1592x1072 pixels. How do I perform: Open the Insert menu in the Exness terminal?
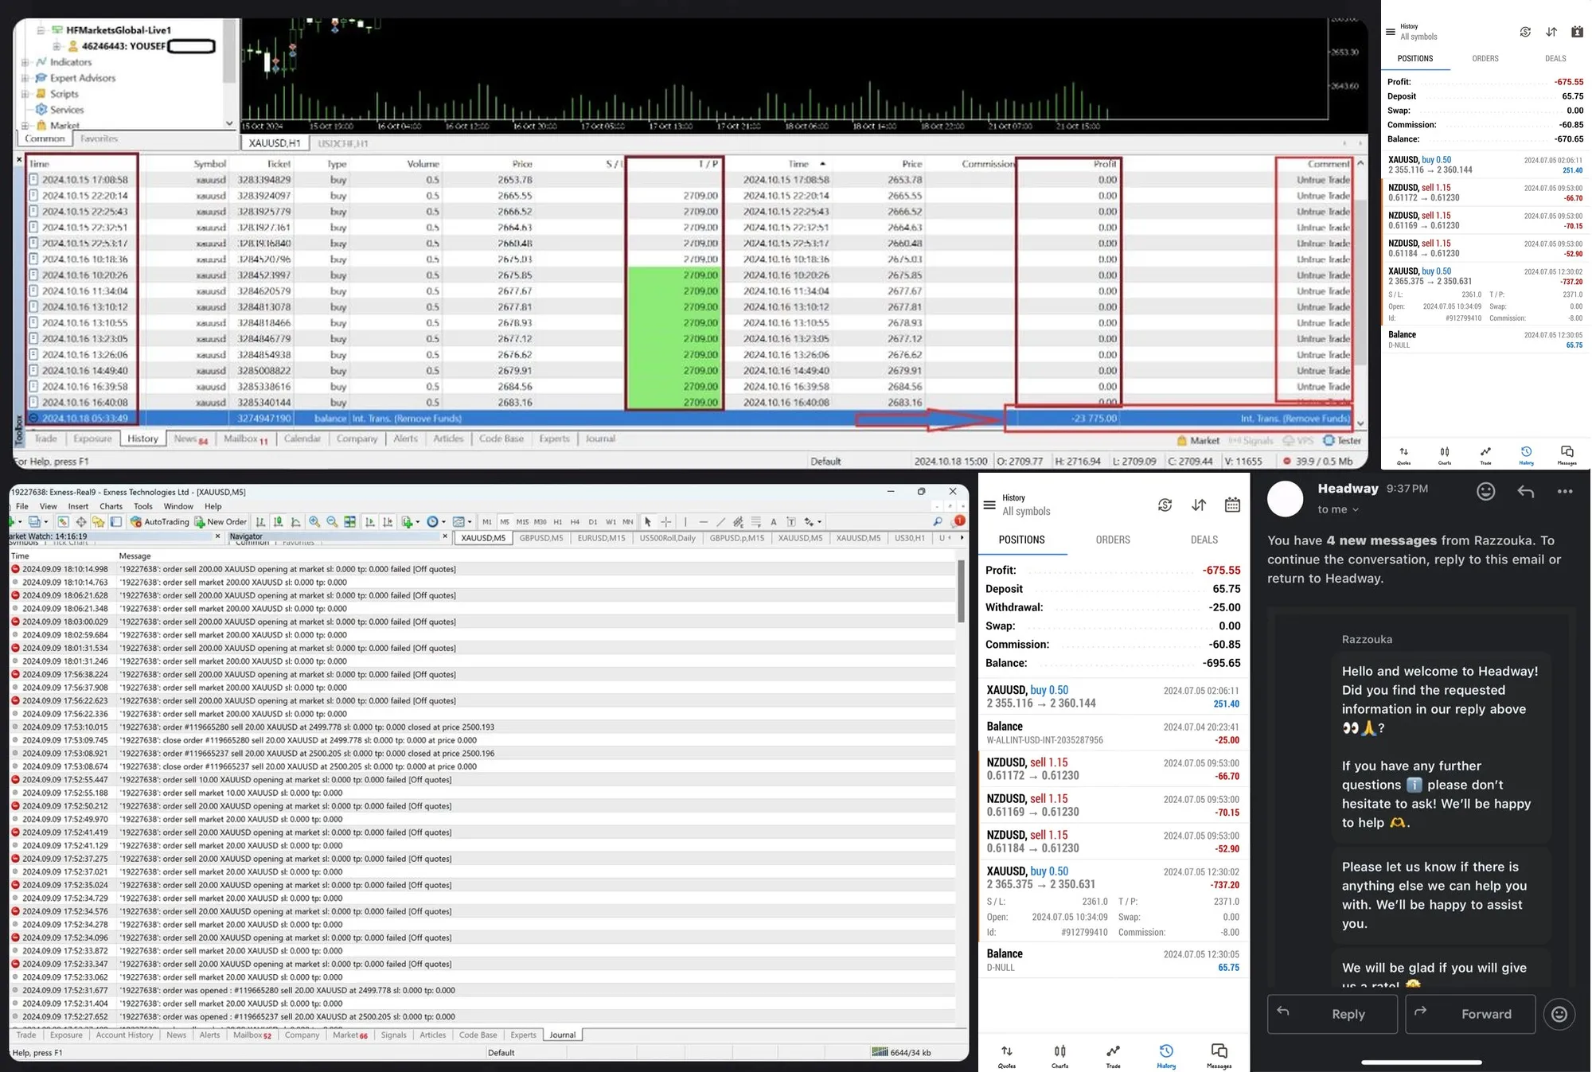pos(78,506)
